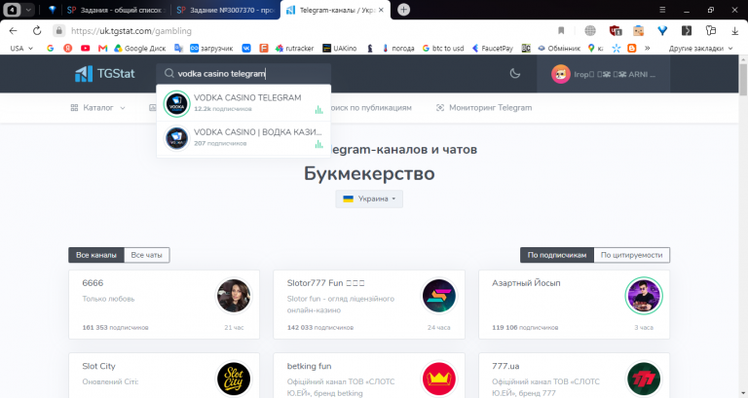This screenshot has width=748, height=398.
Task: Open the browser hamburger menu
Action: pos(662,10)
